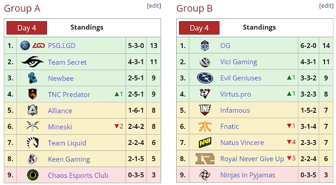Open the Infamous team link
This screenshot has width=336, height=185.
tap(235, 110)
